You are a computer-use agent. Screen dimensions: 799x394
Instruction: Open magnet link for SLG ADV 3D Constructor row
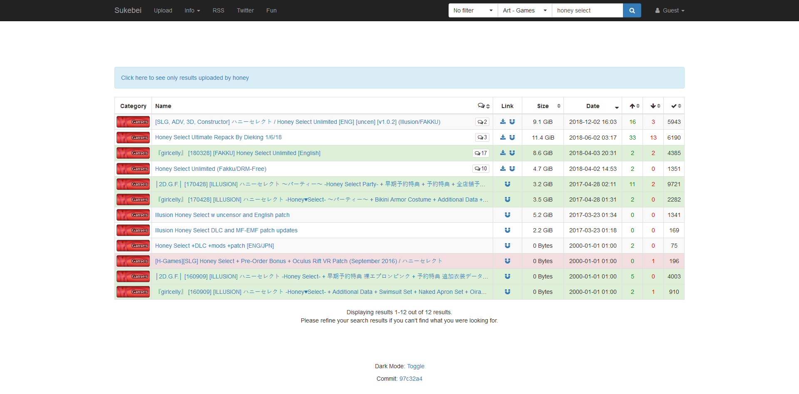[x=512, y=122]
